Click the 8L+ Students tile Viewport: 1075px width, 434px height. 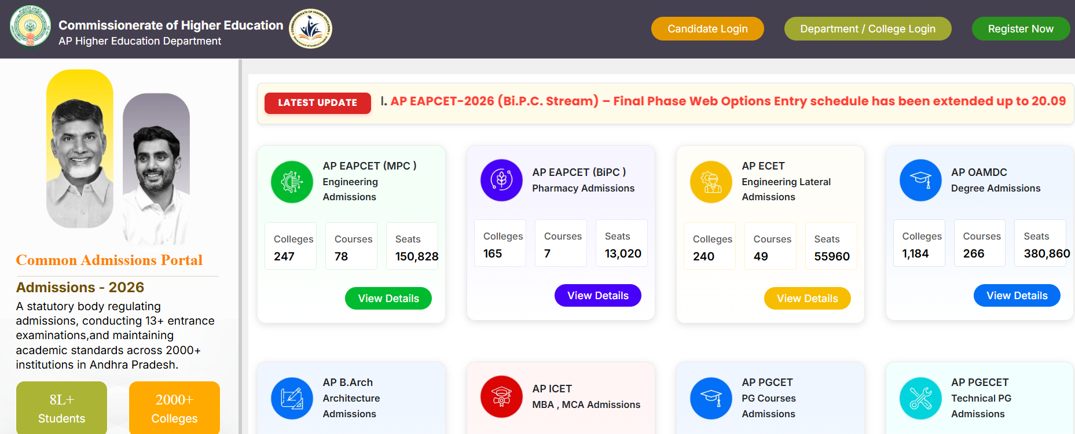click(61, 408)
